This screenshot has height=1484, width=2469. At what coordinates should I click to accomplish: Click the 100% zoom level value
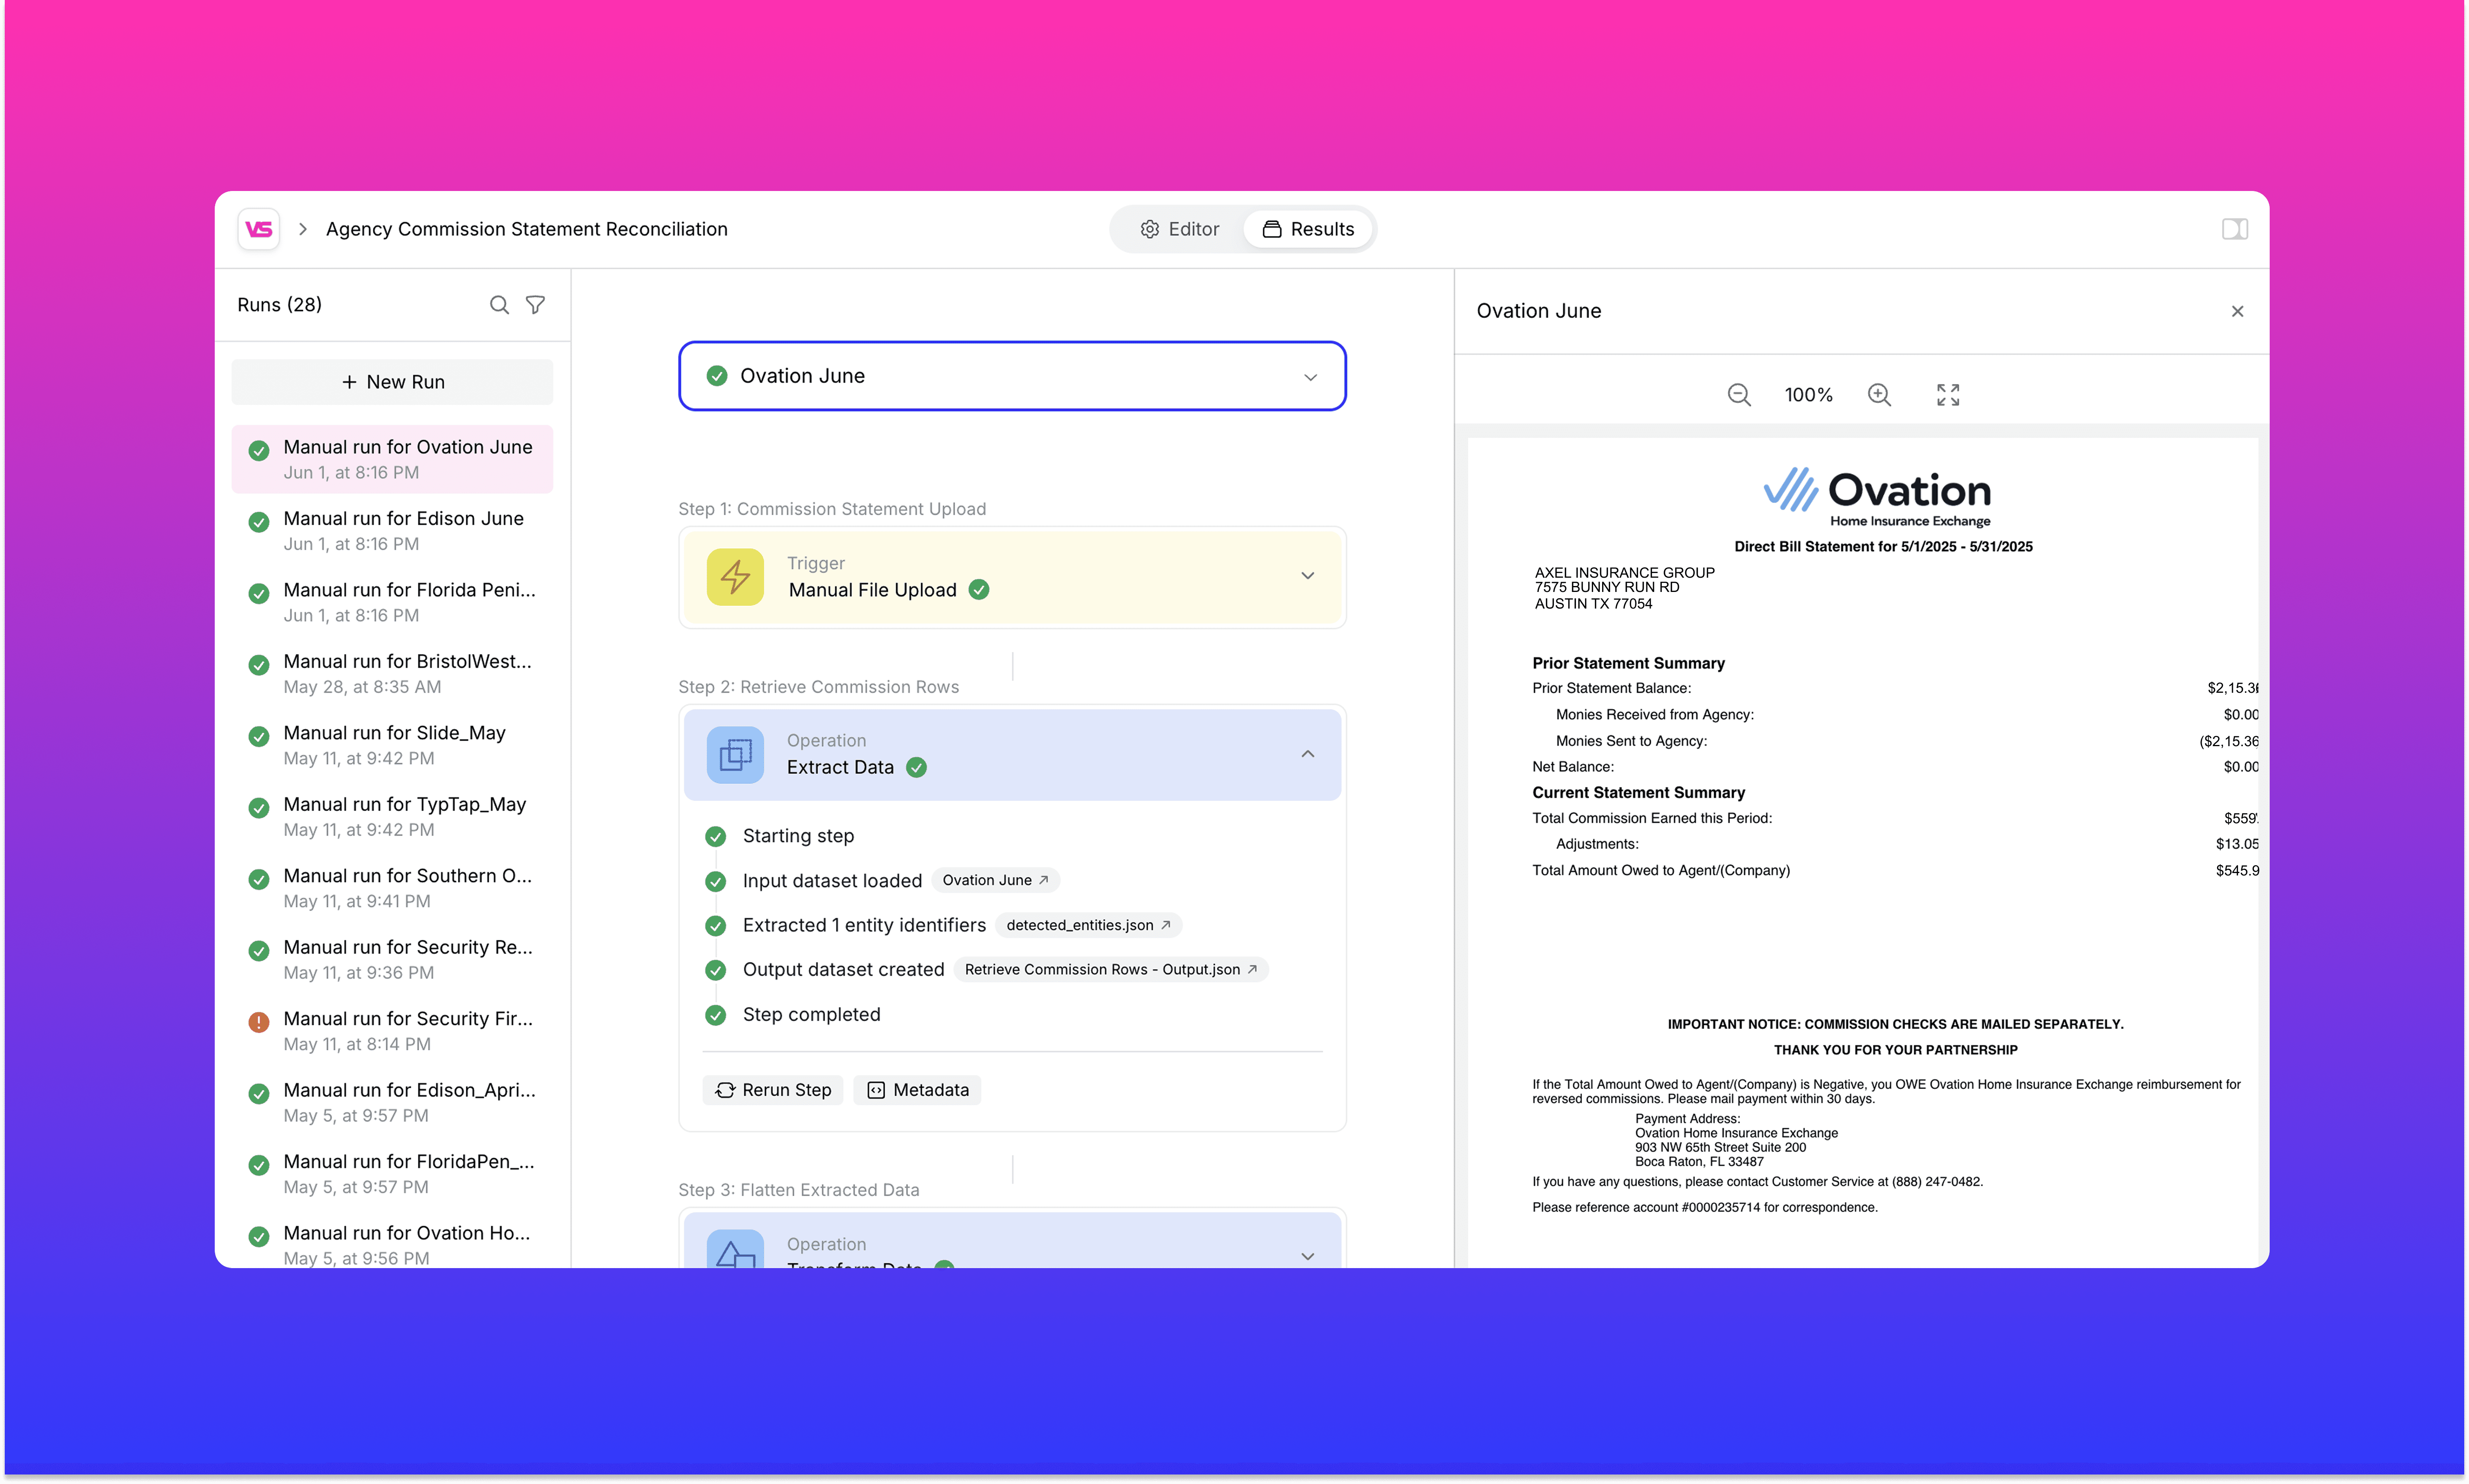pyautogui.click(x=1809, y=395)
